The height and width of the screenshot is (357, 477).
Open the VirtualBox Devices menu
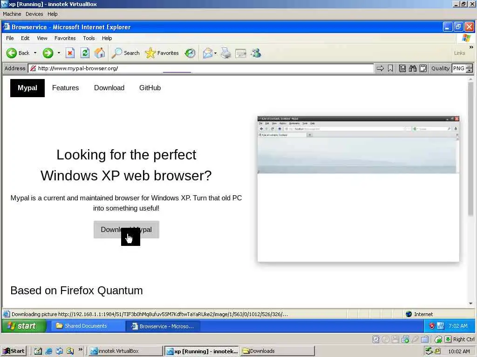tap(34, 14)
